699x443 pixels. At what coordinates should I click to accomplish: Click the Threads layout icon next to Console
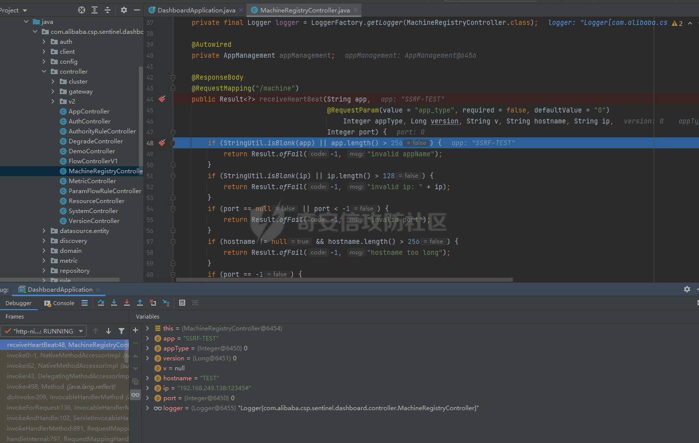(x=85, y=303)
